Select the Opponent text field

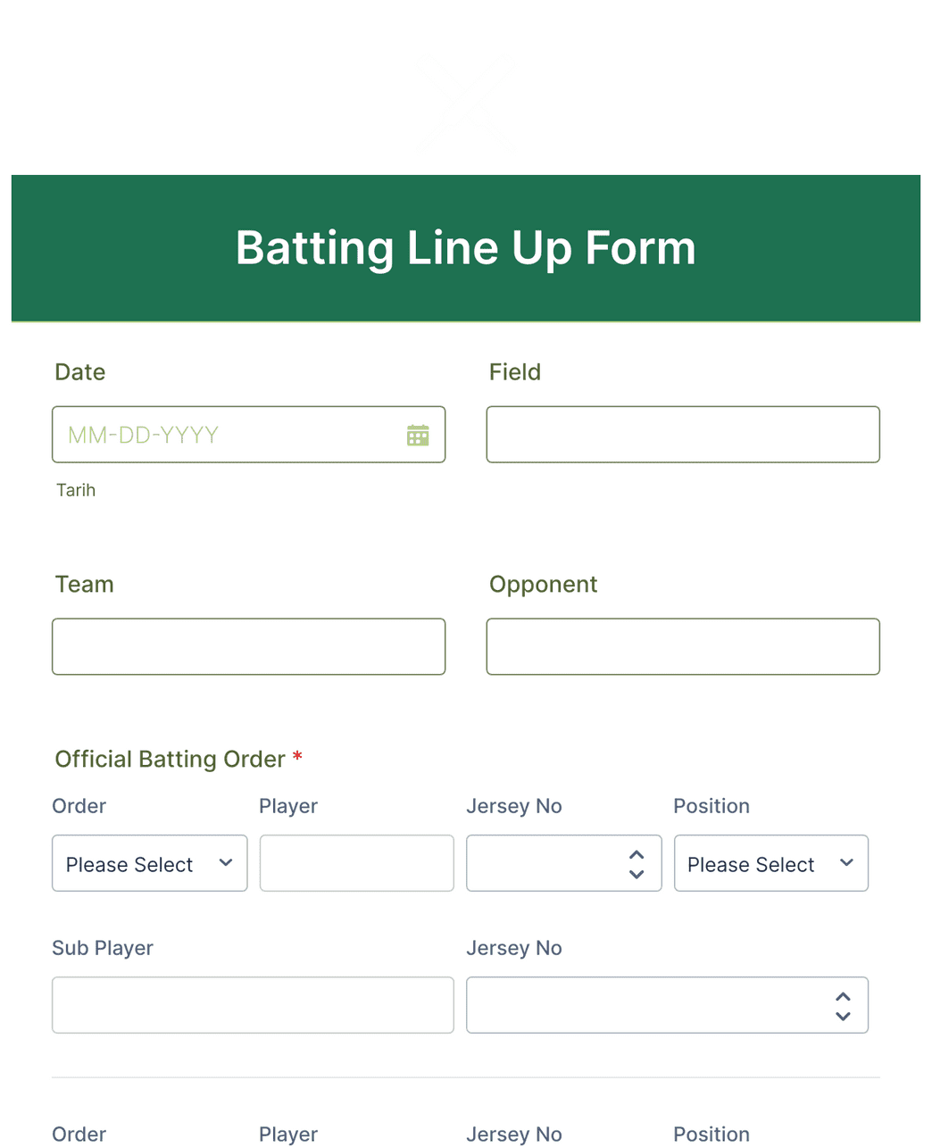click(x=683, y=646)
